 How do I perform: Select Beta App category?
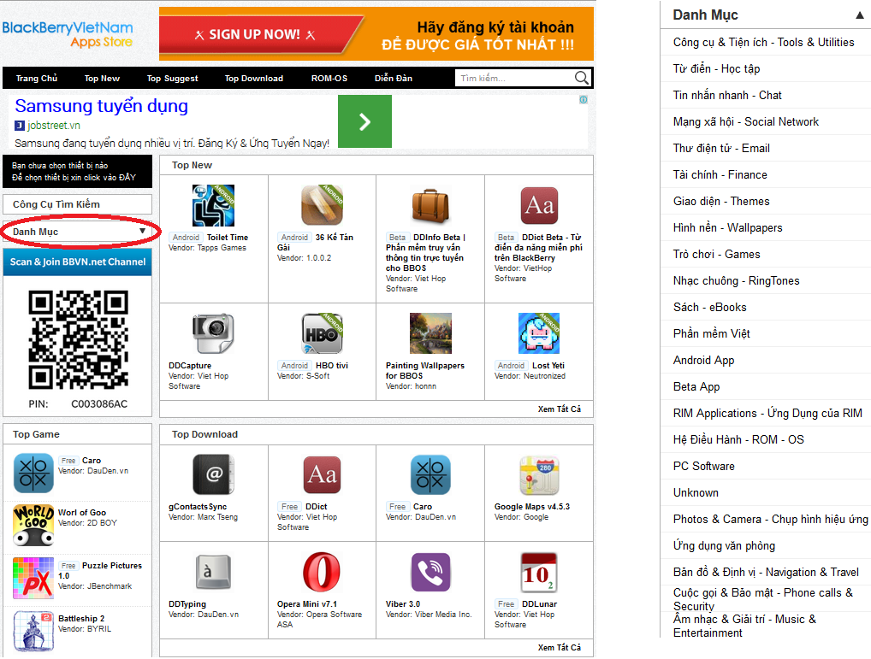766,386
